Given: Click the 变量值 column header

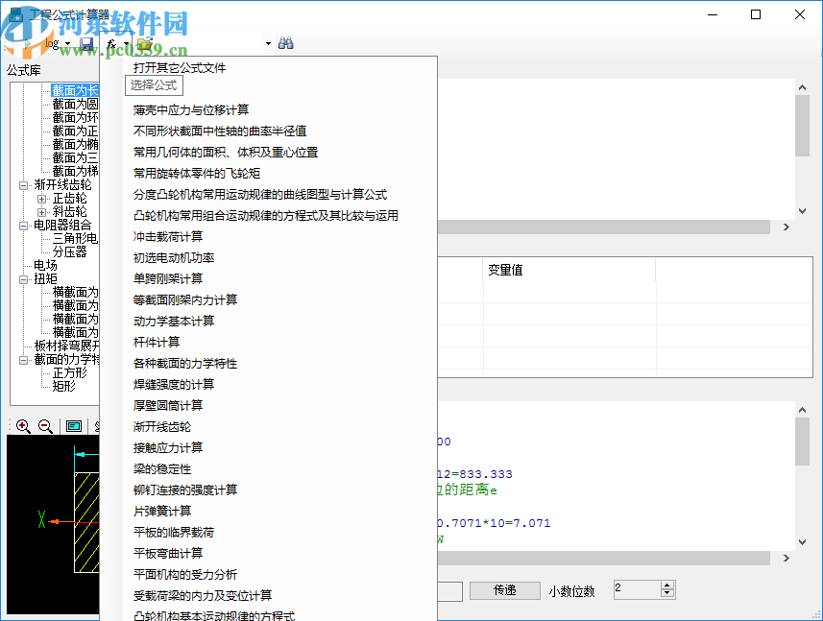Looking at the screenshot, I should (x=569, y=270).
